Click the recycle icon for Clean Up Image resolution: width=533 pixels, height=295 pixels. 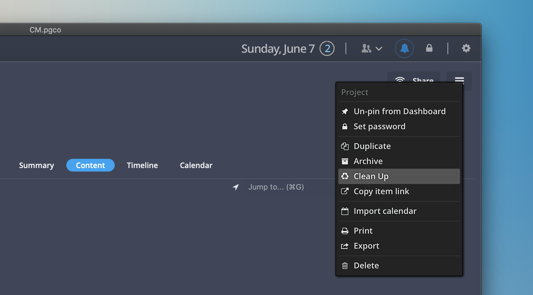click(x=345, y=176)
